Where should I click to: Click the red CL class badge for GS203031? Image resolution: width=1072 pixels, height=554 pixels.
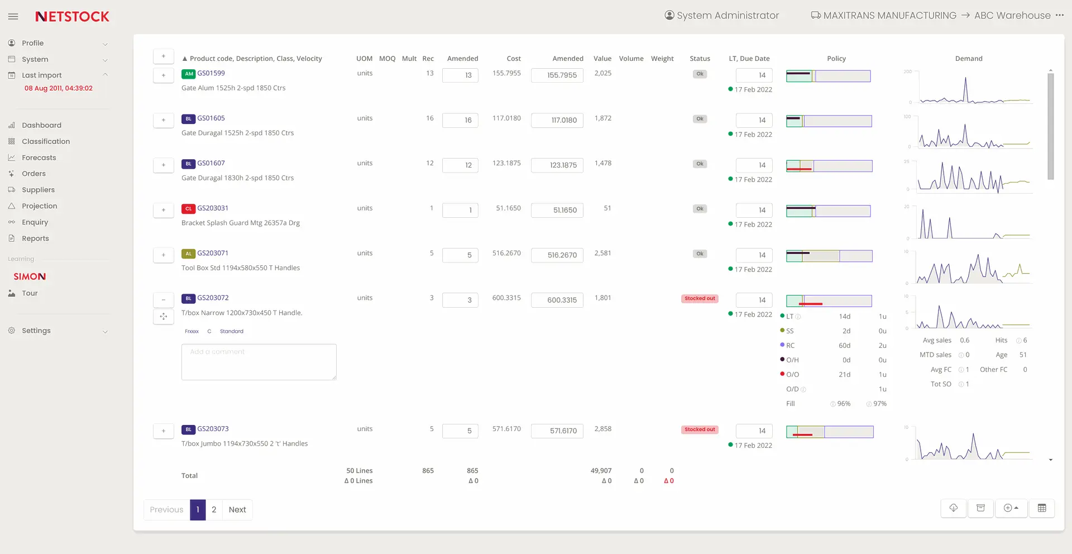pyautogui.click(x=188, y=209)
